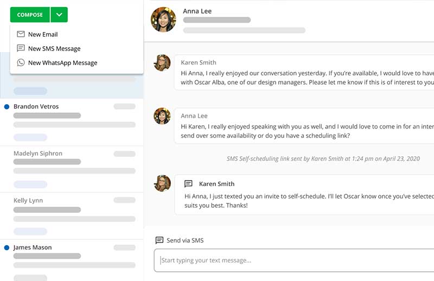Viewport: 434px width, 281px height.
Task: Click the SMS icon beside Send via SMS
Action: (159, 240)
